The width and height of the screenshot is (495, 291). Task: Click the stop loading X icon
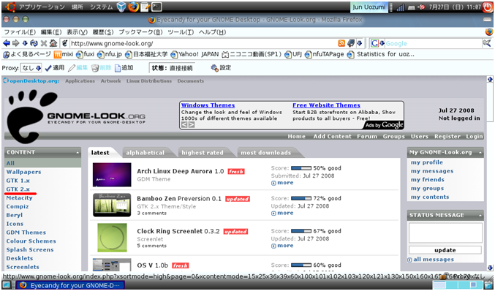[x=44, y=43]
